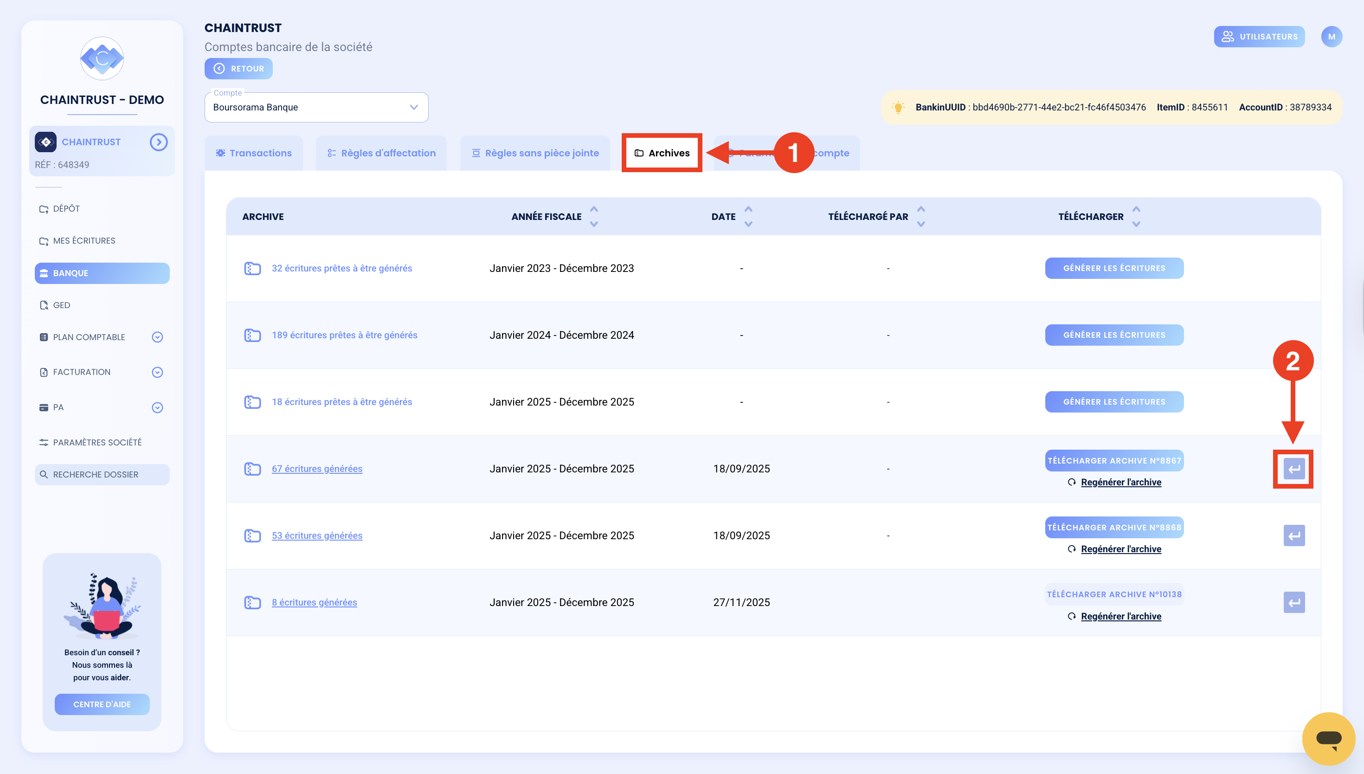Click return arrow icon on archive 10138 row
This screenshot has width=1364, height=774.
coord(1294,603)
